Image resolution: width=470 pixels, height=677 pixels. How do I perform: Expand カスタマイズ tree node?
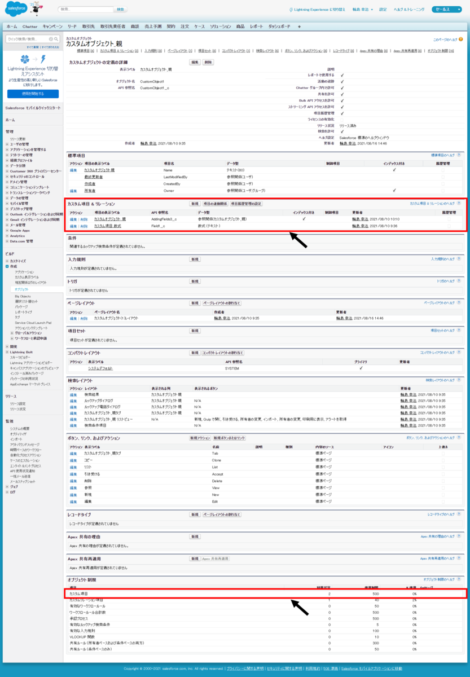coord(7,261)
